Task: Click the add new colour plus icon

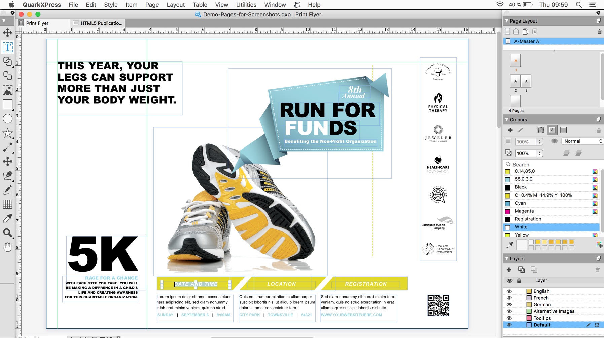Action: click(x=510, y=130)
